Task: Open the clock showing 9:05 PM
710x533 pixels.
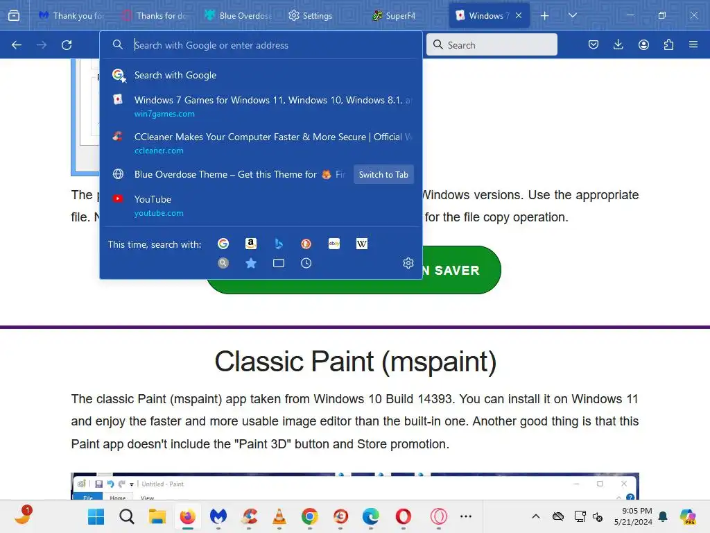Action: coord(633,516)
